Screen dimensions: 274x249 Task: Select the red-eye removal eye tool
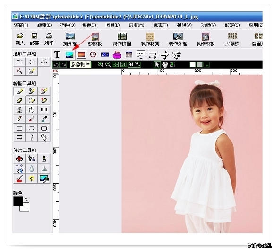(x=19, y=159)
